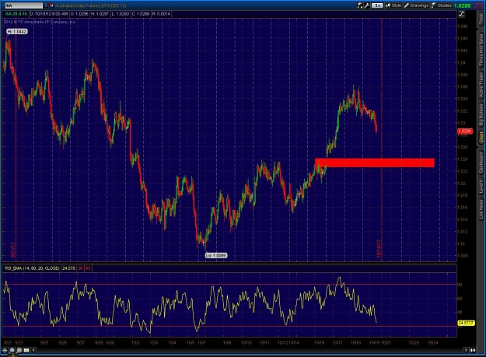Click the 6A 20 d 1h chart label
Image resolution: width=486 pixels, height=357 pixels.
(16, 14)
